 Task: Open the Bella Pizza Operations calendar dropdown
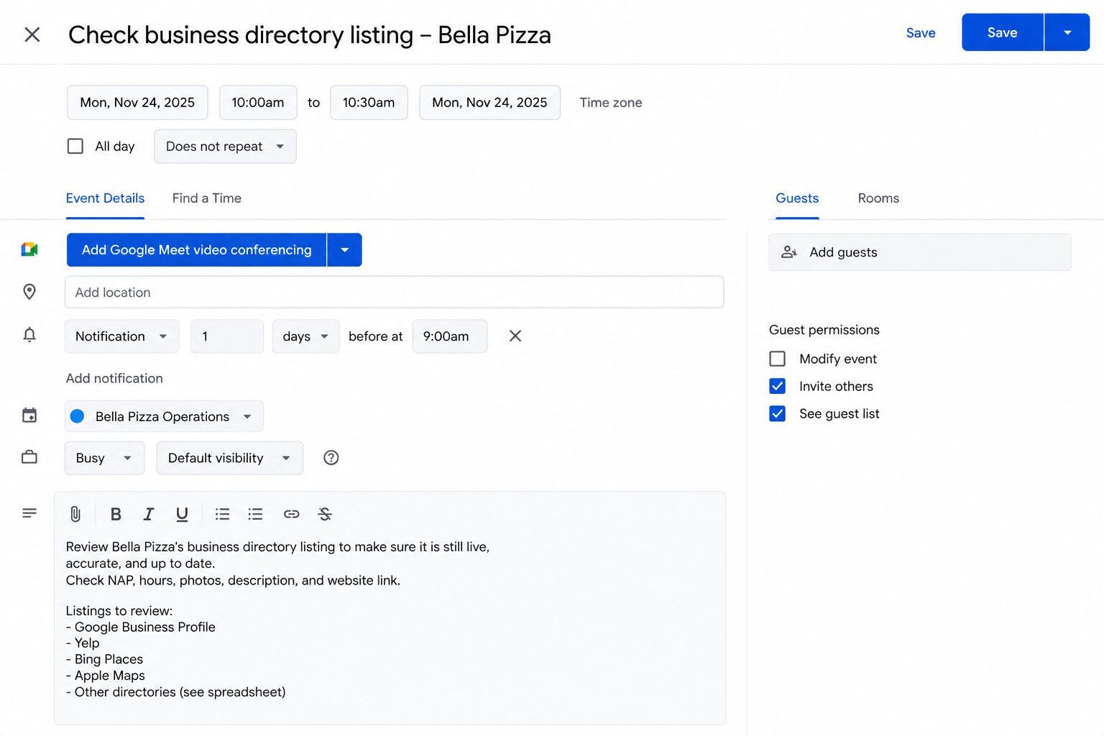[164, 416]
